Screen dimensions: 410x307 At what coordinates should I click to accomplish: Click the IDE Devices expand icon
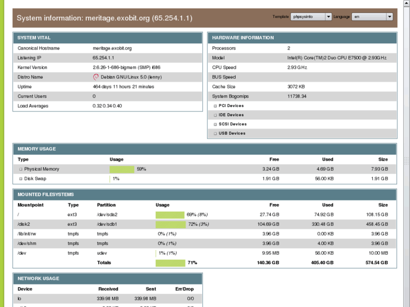coord(215,115)
